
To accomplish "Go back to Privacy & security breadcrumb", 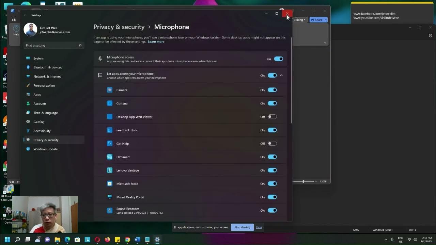I will point(119,27).
